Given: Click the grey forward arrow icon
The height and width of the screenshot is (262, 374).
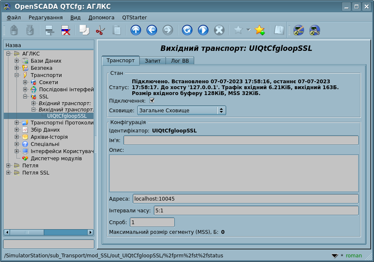Looking at the screenshot, I should click(x=168, y=30).
